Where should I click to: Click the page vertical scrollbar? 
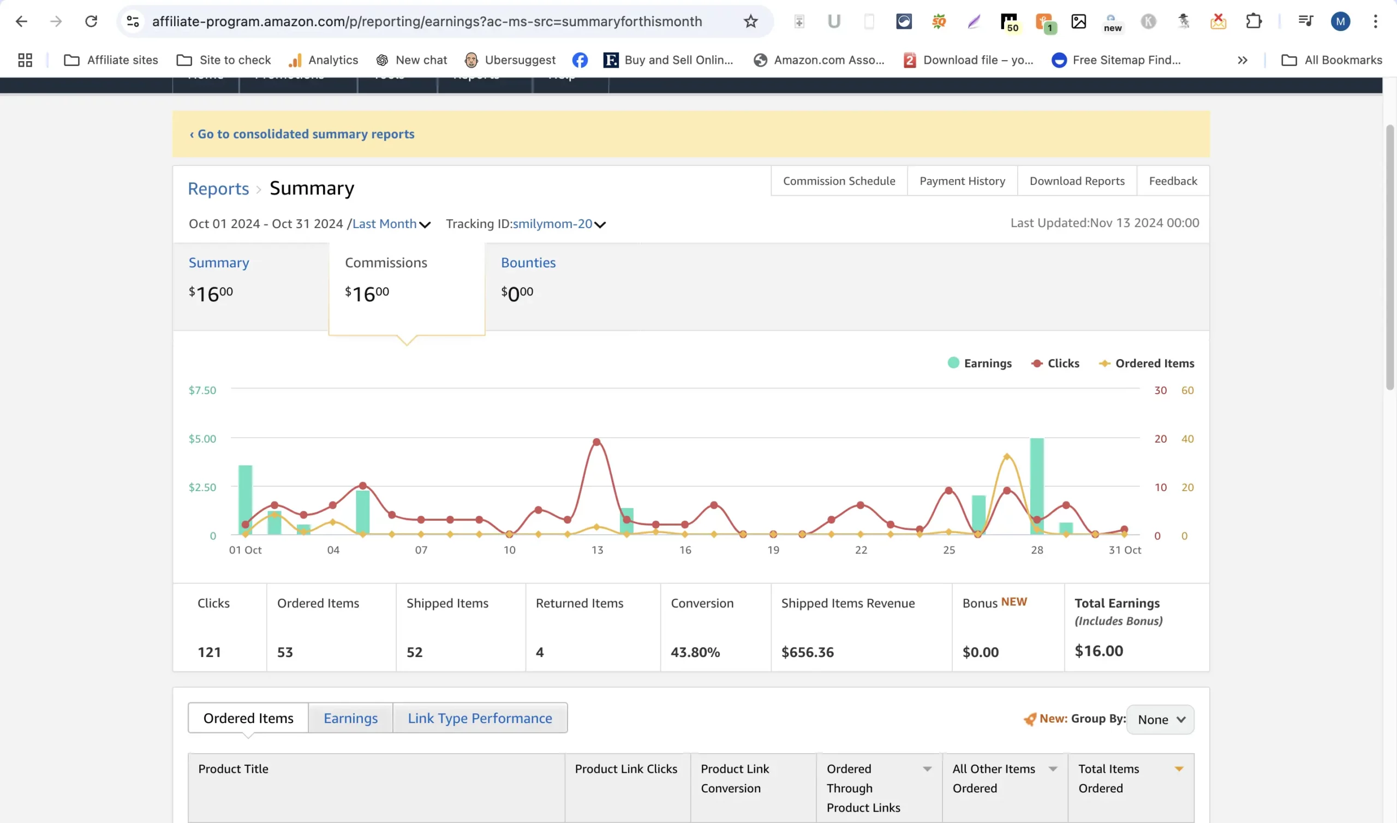tap(1390, 258)
